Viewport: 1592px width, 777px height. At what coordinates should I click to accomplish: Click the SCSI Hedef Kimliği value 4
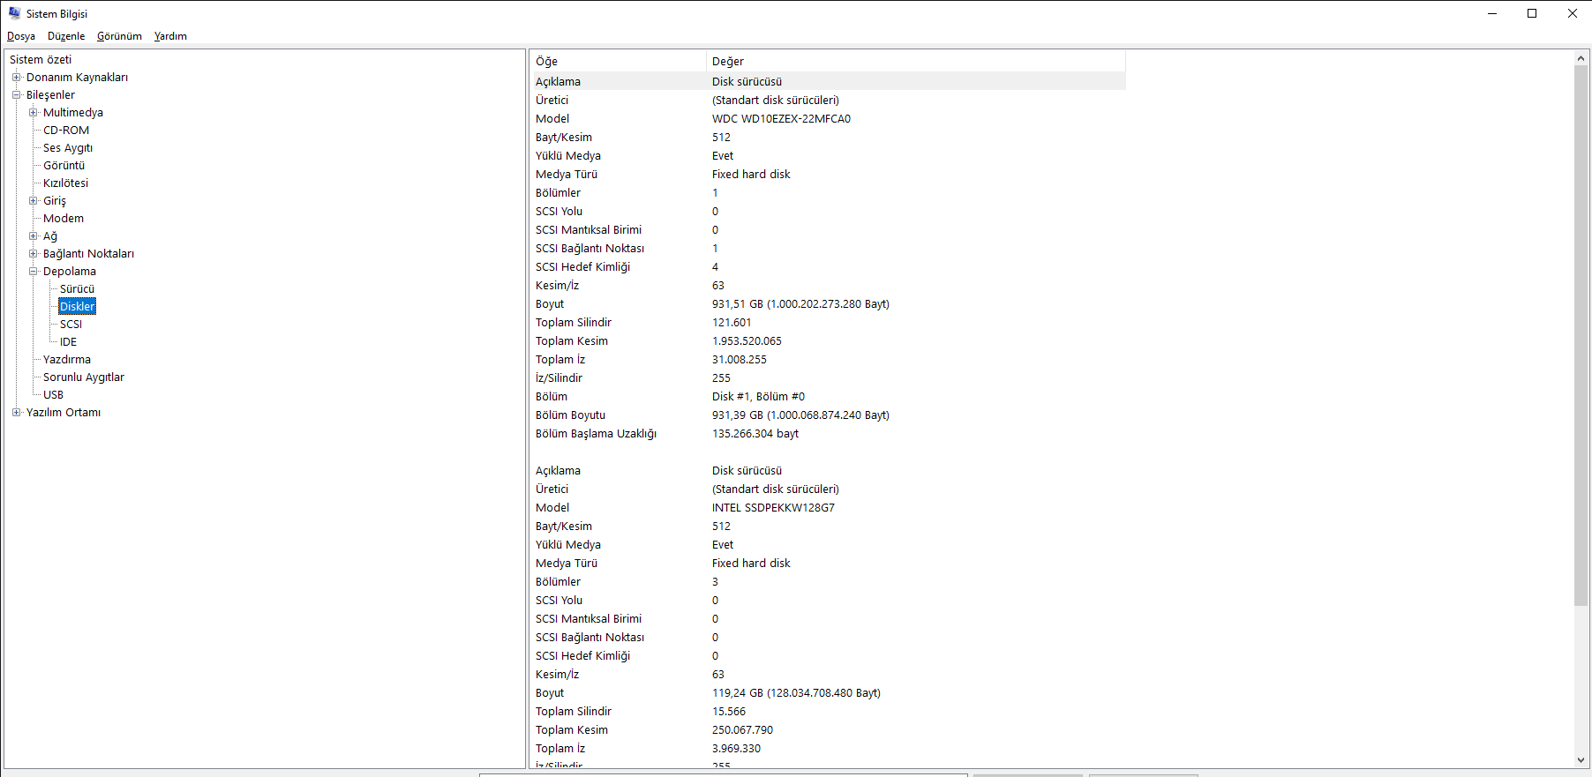[x=715, y=267]
